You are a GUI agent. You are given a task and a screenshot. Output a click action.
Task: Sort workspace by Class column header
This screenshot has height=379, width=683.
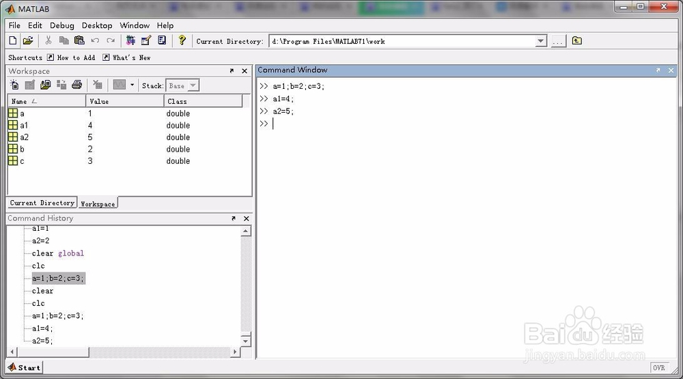pos(204,101)
